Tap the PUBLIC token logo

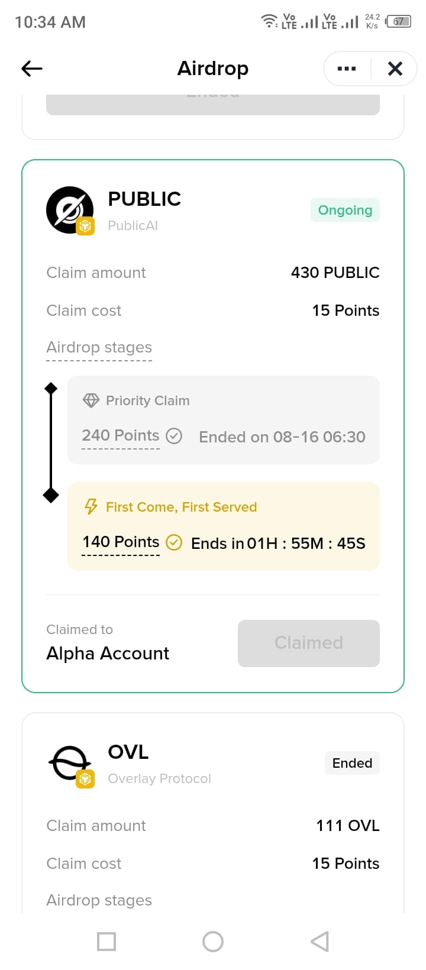70,210
